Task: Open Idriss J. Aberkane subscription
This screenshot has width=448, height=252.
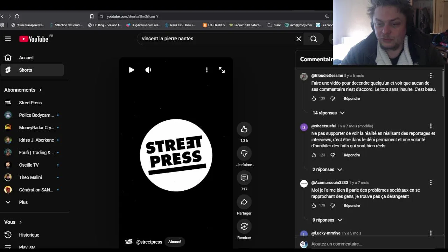Action: click(32, 140)
